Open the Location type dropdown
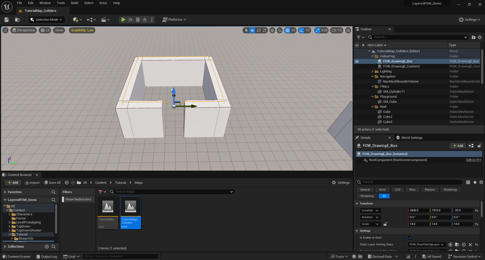The image size is (485, 260). 370,211
